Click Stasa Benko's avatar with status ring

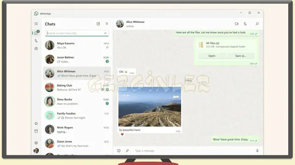(x=50, y=101)
